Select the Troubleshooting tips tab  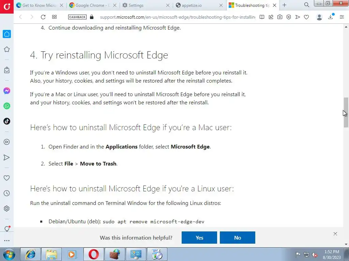point(253,5)
